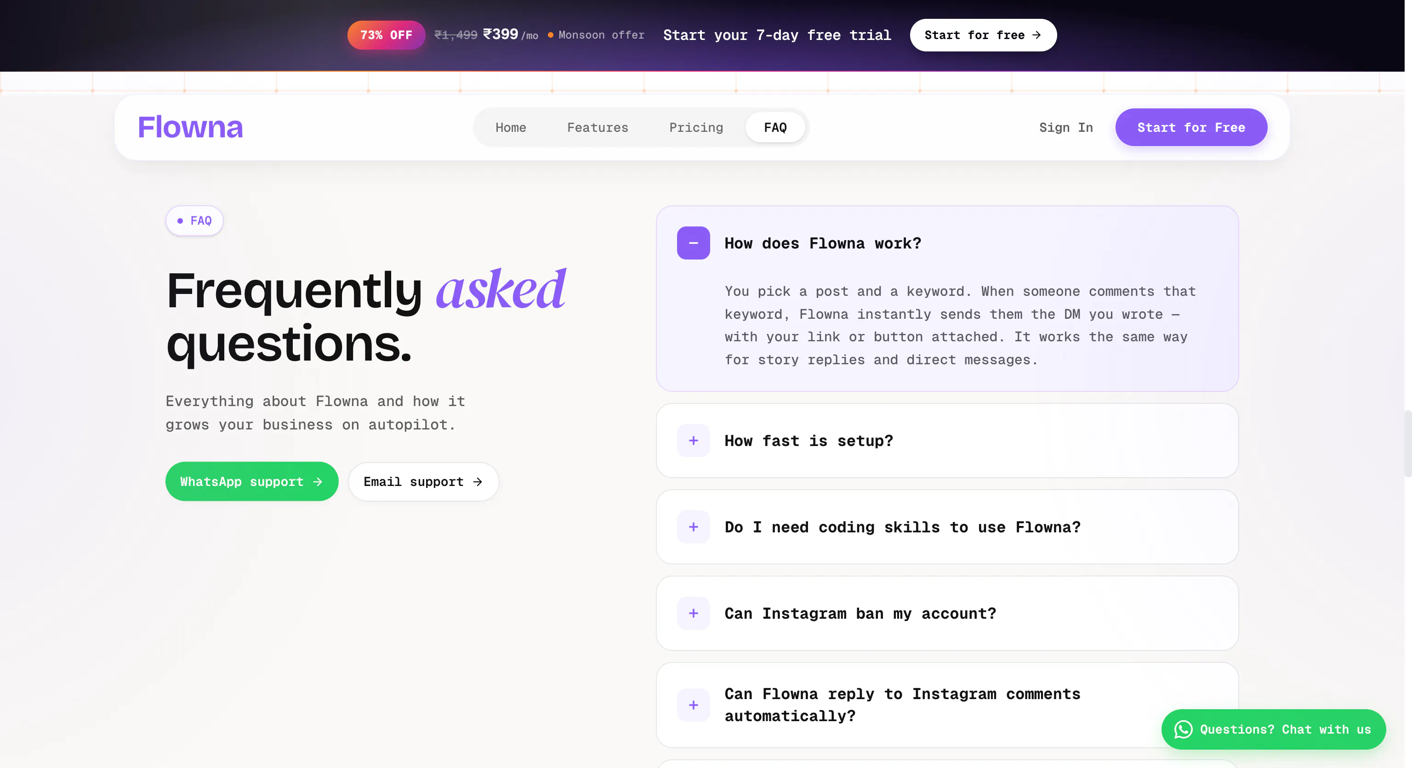Collapse the 'How does Flowna work?' minus icon
The width and height of the screenshot is (1412, 768).
point(693,243)
